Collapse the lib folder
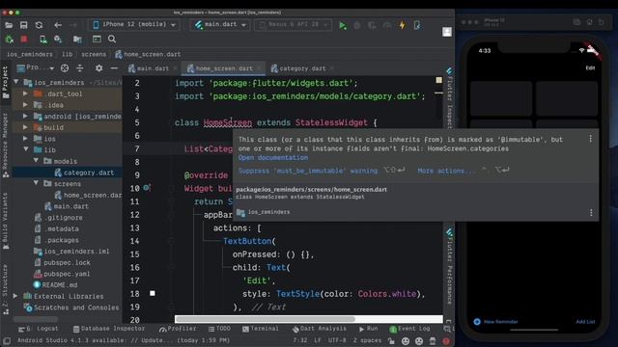 [26, 149]
